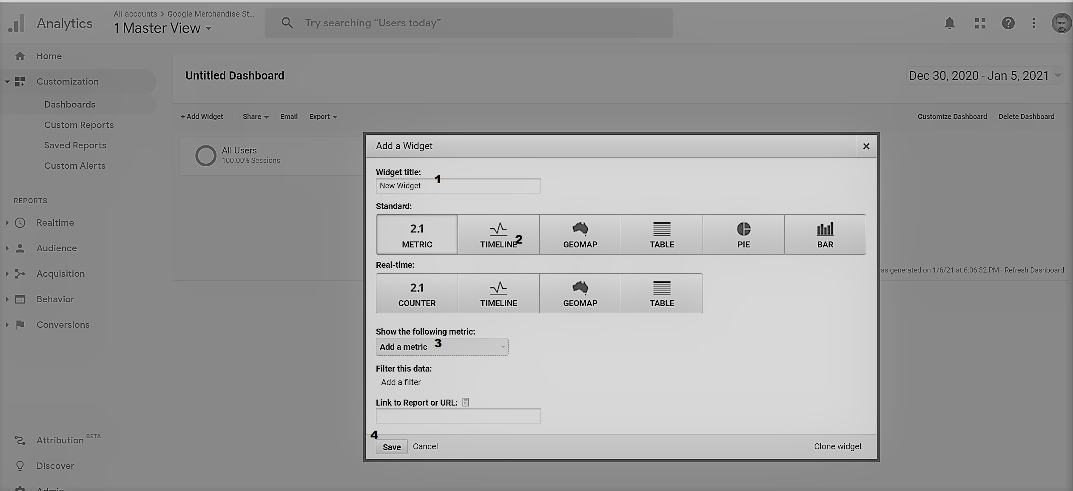Focus the Widget title text field
This screenshot has width=1073, height=491.
[x=458, y=186]
